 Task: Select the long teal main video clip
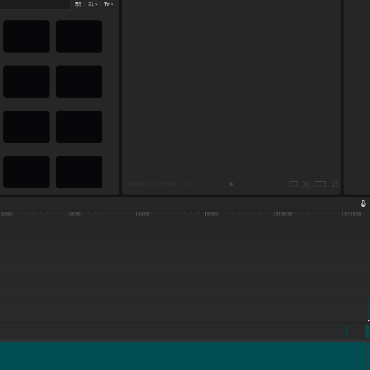pos(177,356)
